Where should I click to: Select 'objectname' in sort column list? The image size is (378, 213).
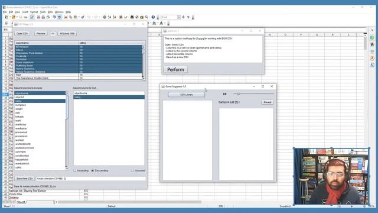coord(109,93)
